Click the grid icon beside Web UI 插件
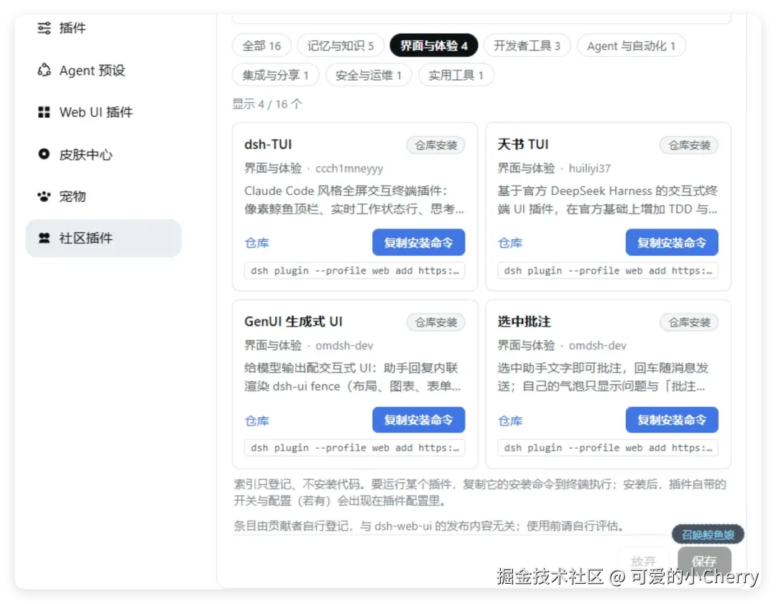The width and height of the screenshot is (776, 604). pos(44,112)
